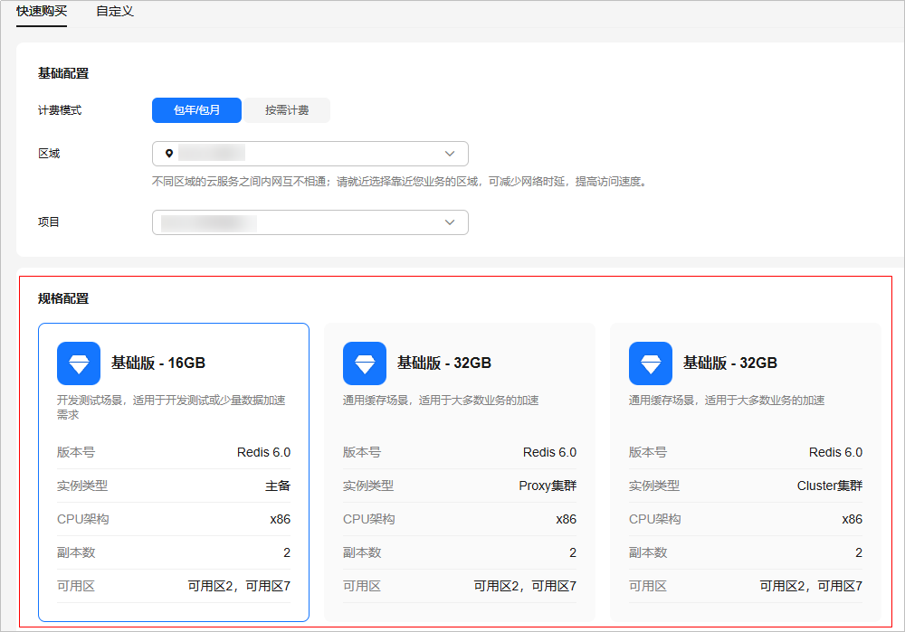Viewport: 905px width, 632px height.
Task: Click Redis 6.0 in the Proxy集群 card
Action: (x=549, y=452)
